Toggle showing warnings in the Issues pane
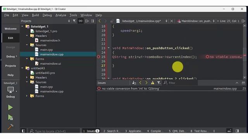Screen dimensions: 248x139 [153, 83]
